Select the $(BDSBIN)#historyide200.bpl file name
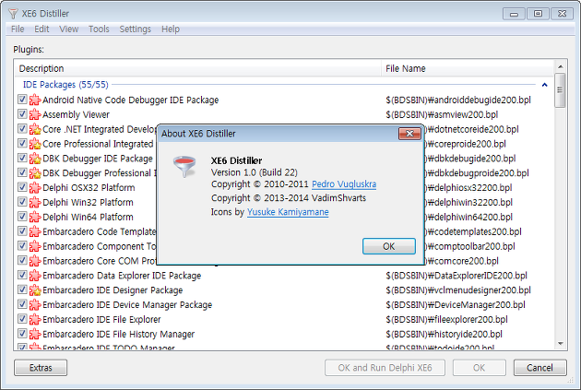 click(444, 334)
